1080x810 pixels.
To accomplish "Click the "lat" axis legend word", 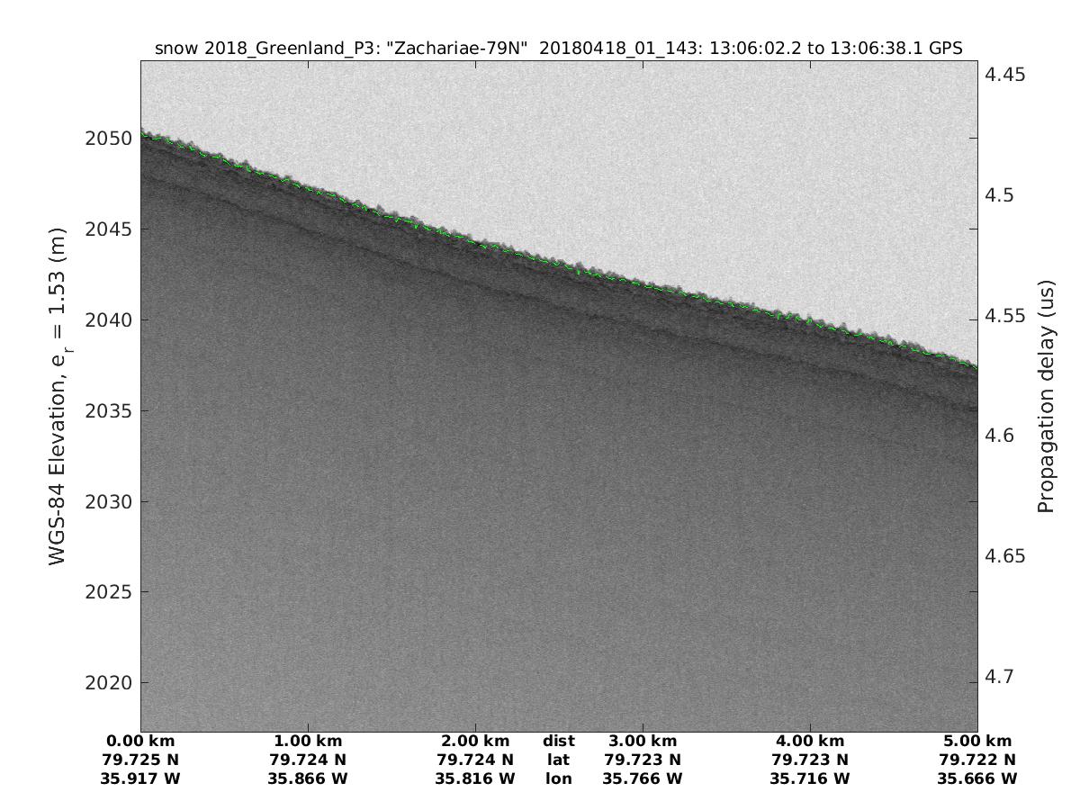I will tap(559, 760).
